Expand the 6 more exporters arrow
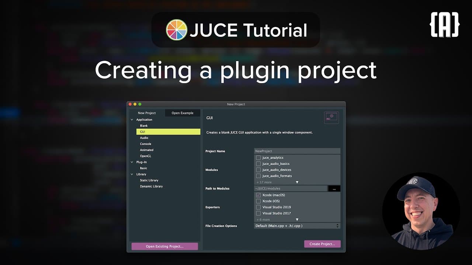This screenshot has height=265, width=472. 297,219
